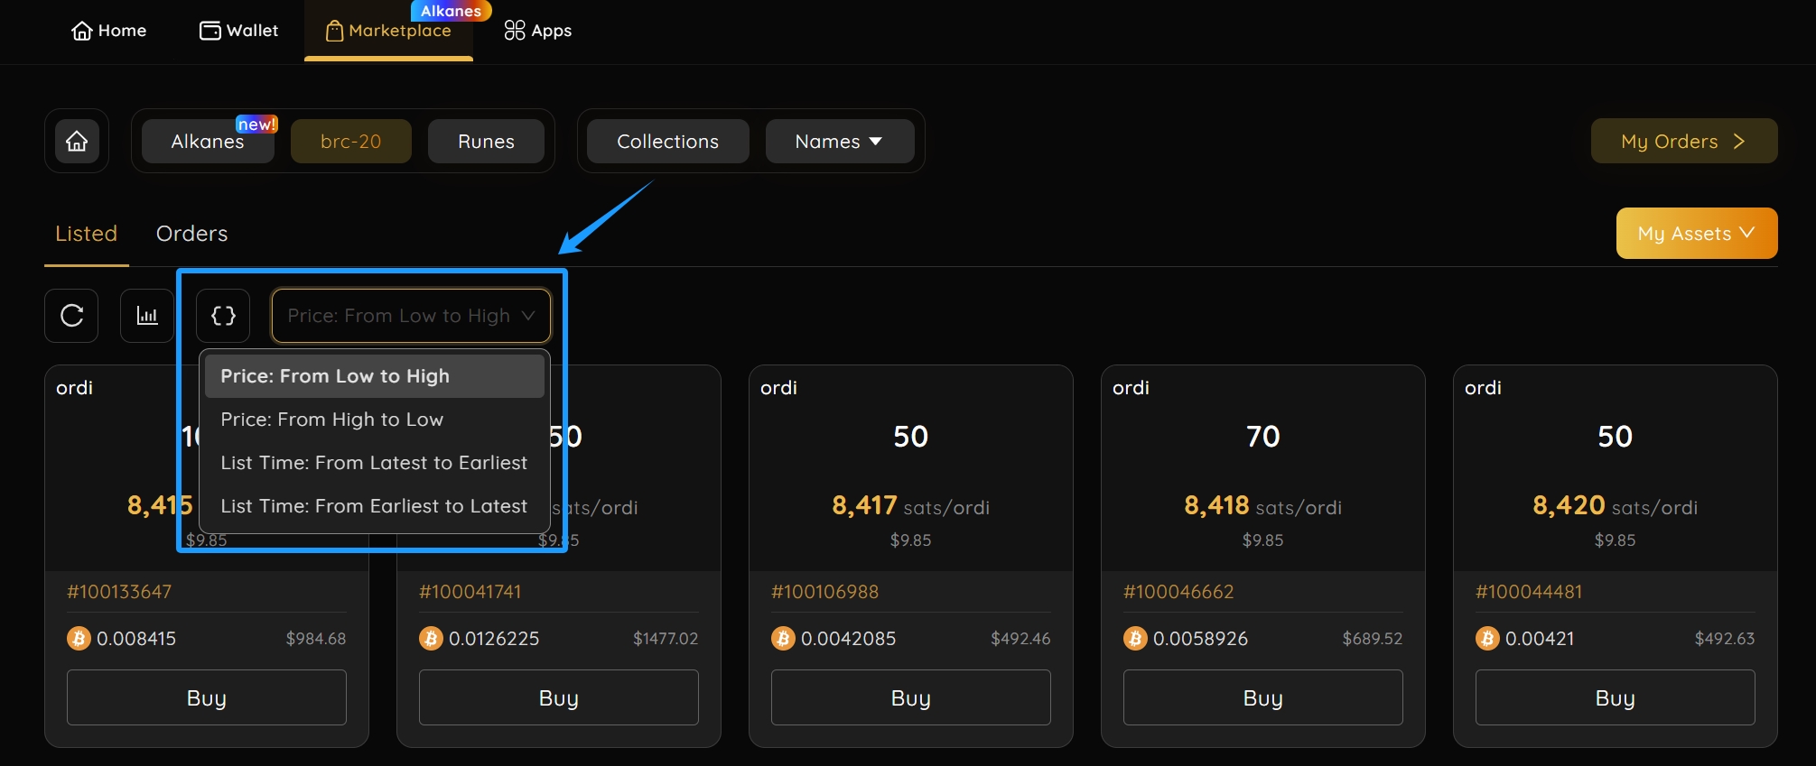Image resolution: width=1816 pixels, height=766 pixels.
Task: Collapse the price sort dropdown
Action: click(411, 316)
